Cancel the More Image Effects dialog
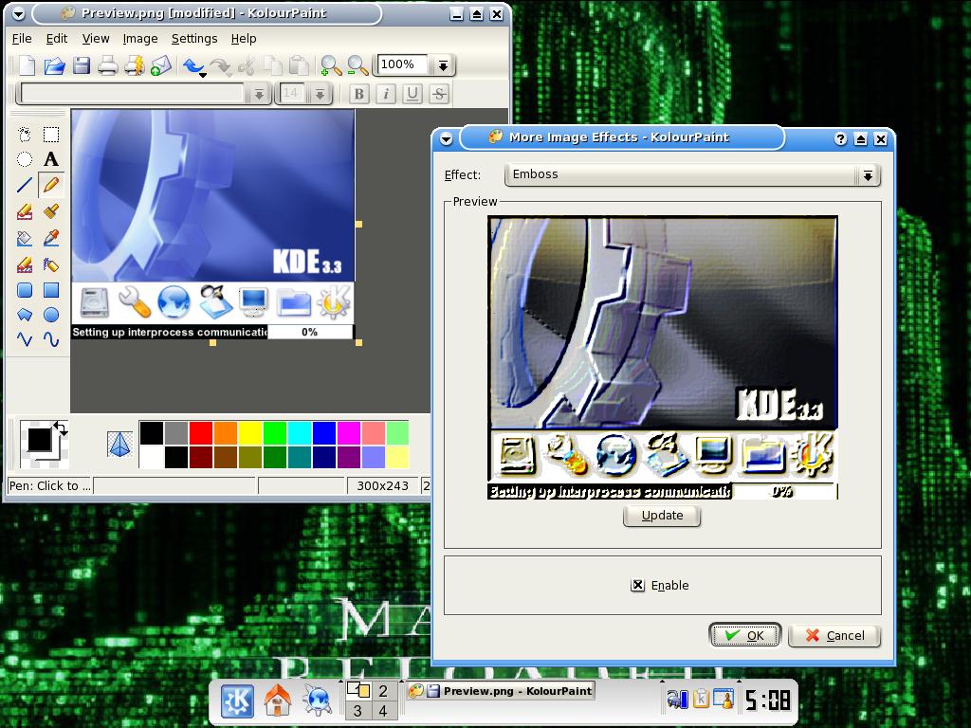Screen dimensions: 971x728 coord(834,635)
